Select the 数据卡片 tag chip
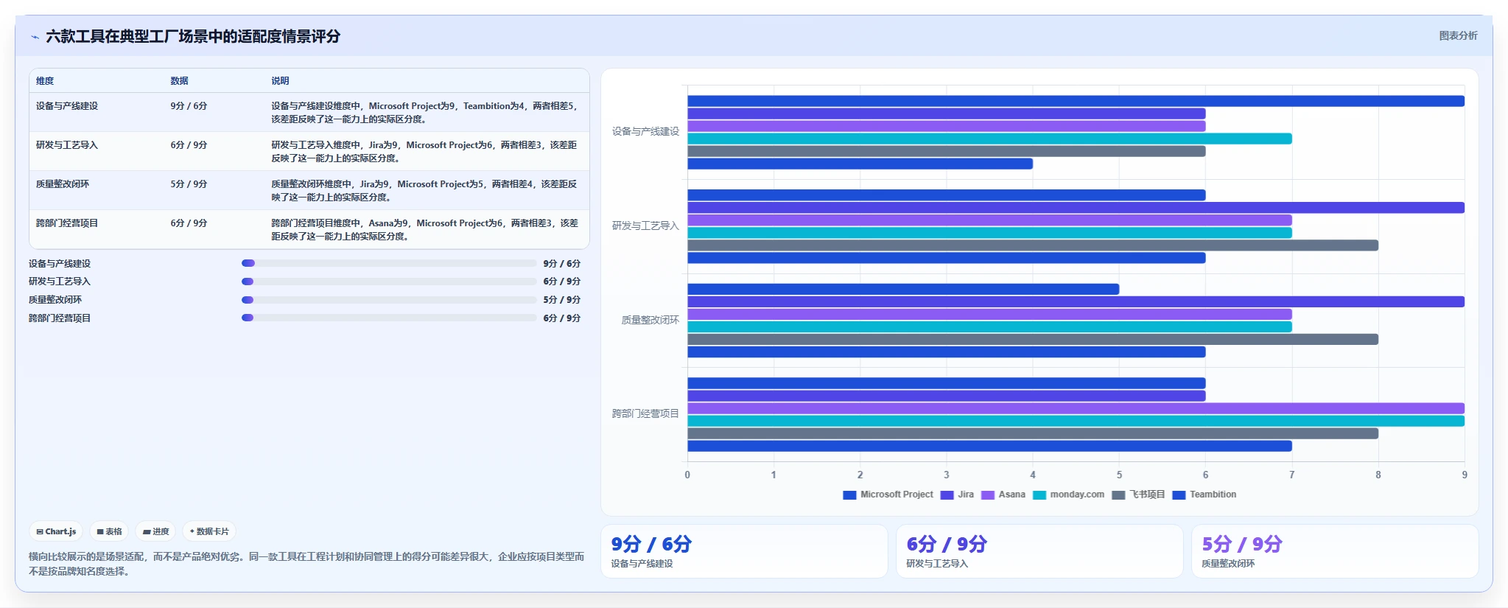 click(x=209, y=531)
